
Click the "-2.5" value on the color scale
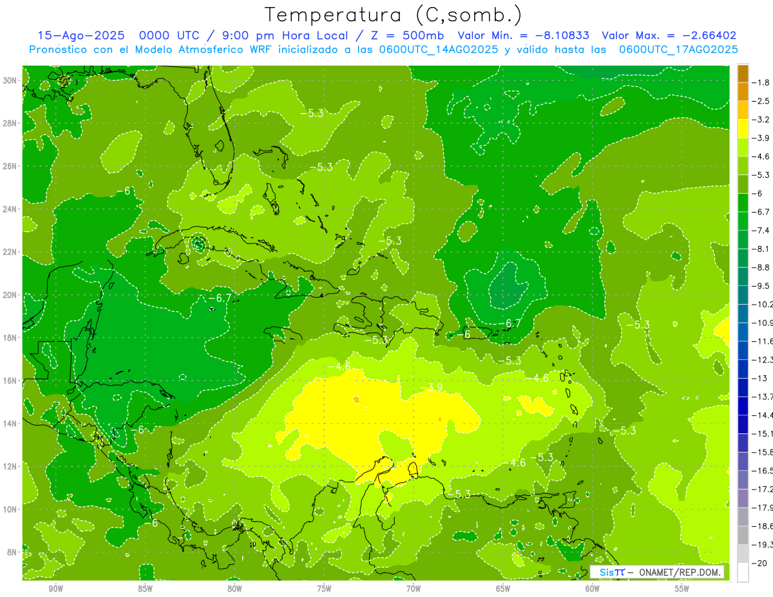[761, 101]
